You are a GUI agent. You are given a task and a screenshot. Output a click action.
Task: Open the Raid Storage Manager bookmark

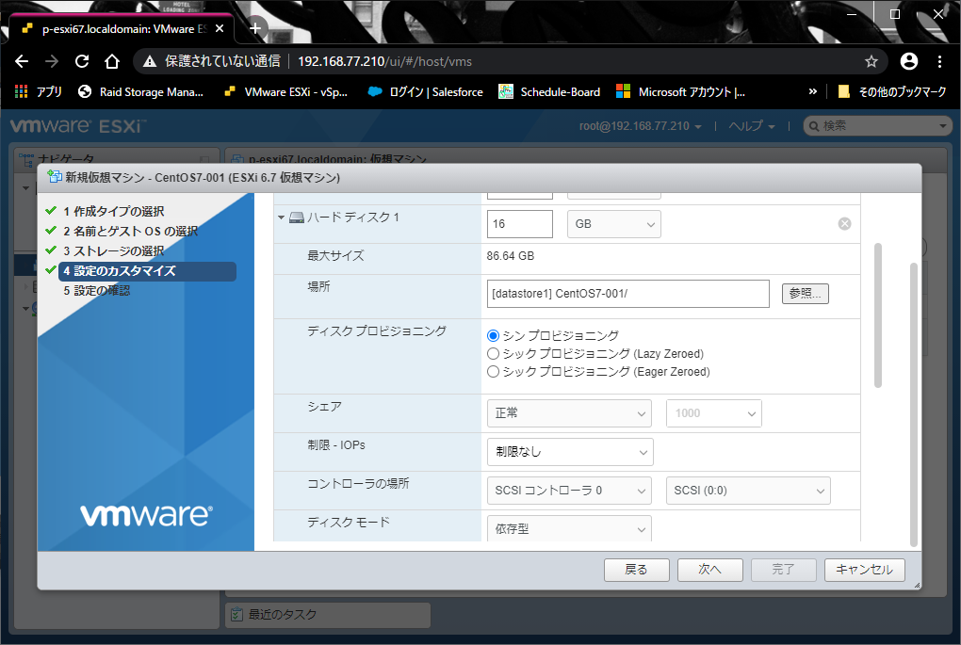point(141,92)
